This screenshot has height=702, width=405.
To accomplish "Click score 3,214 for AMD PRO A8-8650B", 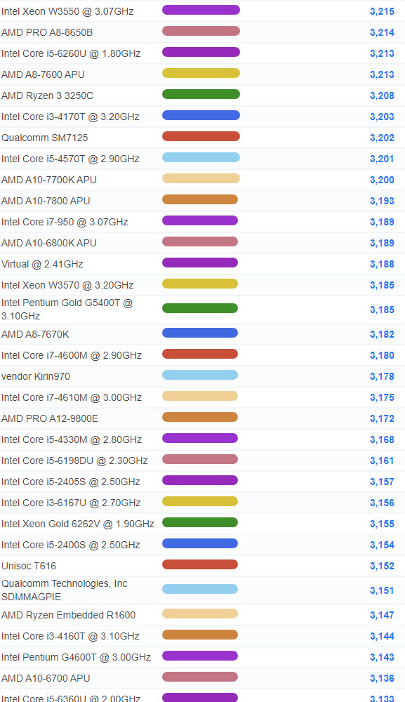I will click(x=382, y=32).
